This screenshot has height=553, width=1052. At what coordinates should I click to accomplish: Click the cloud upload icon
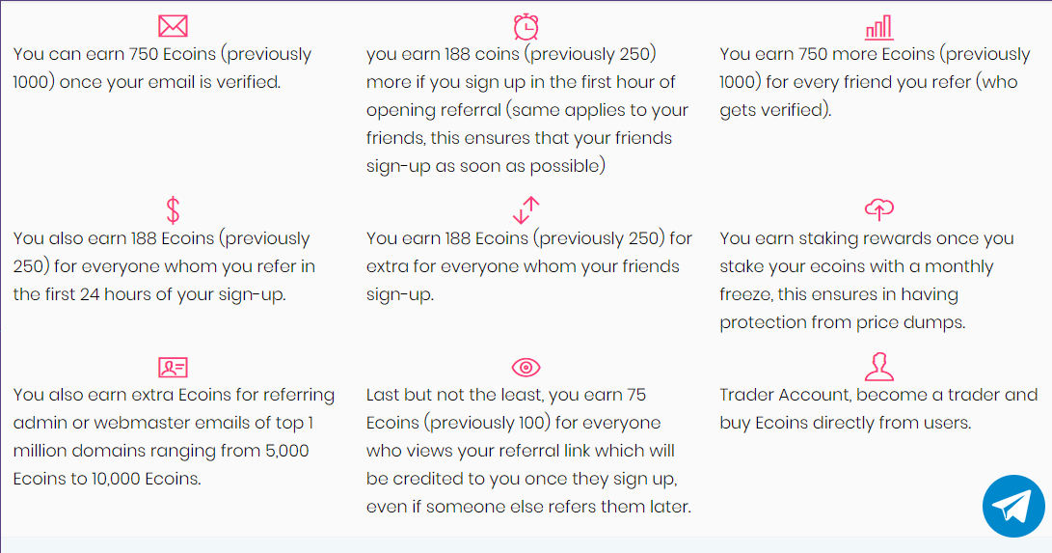tap(878, 209)
